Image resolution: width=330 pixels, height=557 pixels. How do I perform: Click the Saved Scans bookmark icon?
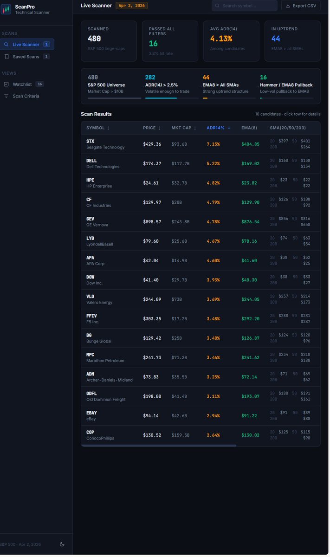click(6, 57)
